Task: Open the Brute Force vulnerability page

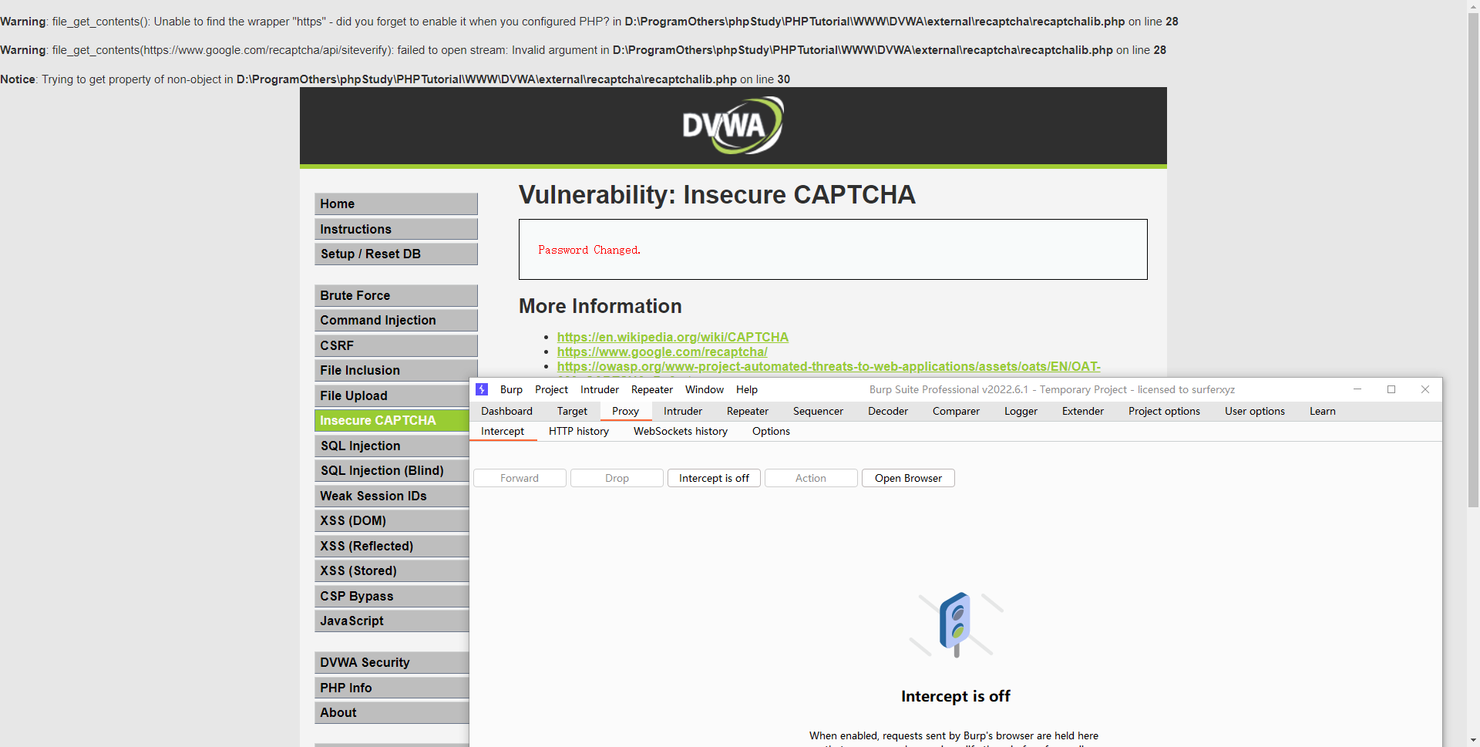Action: coord(396,295)
